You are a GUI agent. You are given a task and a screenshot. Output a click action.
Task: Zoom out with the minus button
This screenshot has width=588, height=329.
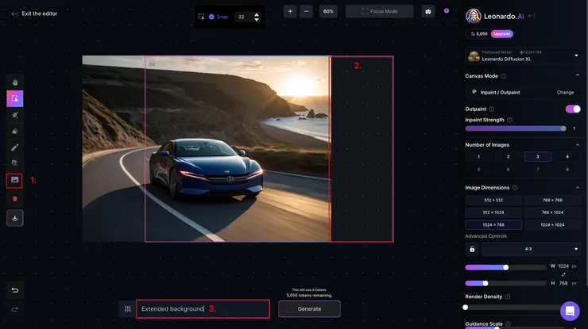point(306,11)
